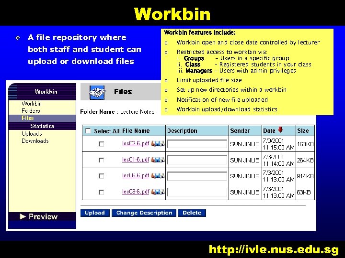This screenshot has height=258, width=345.
Task: Check the box for lecC2-6.pdf
Action: [x=101, y=144]
